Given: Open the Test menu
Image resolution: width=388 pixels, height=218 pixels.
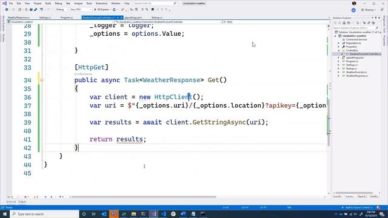Looking at the screenshot, I should pyautogui.click(x=68, y=4).
